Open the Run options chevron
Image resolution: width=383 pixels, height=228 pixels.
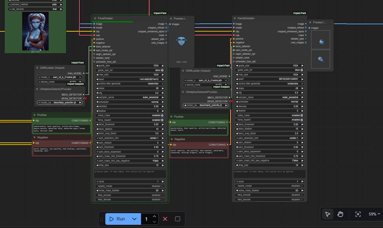[x=134, y=219]
